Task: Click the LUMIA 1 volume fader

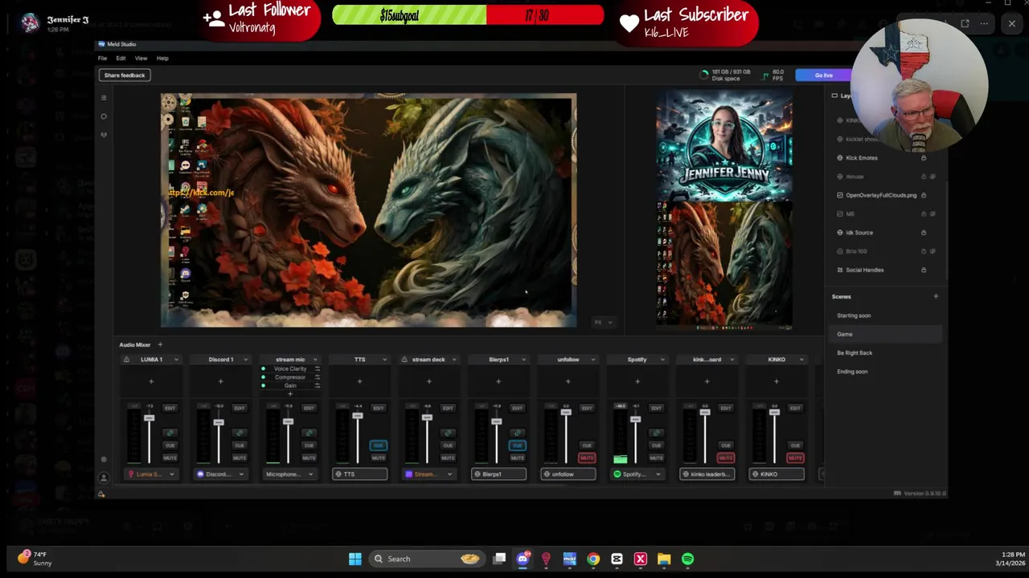Action: (x=149, y=418)
